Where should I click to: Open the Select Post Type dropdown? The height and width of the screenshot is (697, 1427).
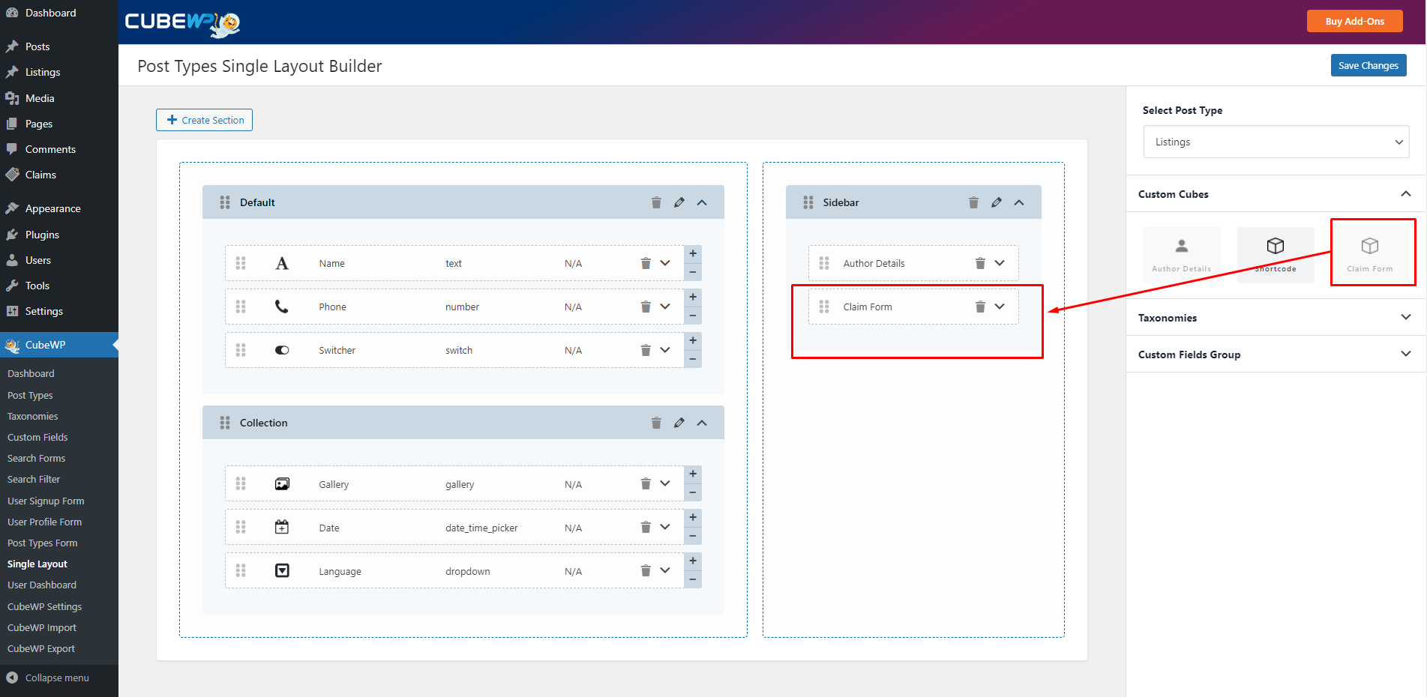pos(1276,142)
